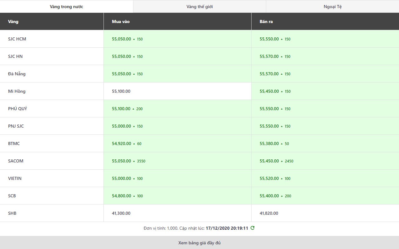Click the Bán ra column header
Screen dimensions: 399x249
tap(266, 21)
